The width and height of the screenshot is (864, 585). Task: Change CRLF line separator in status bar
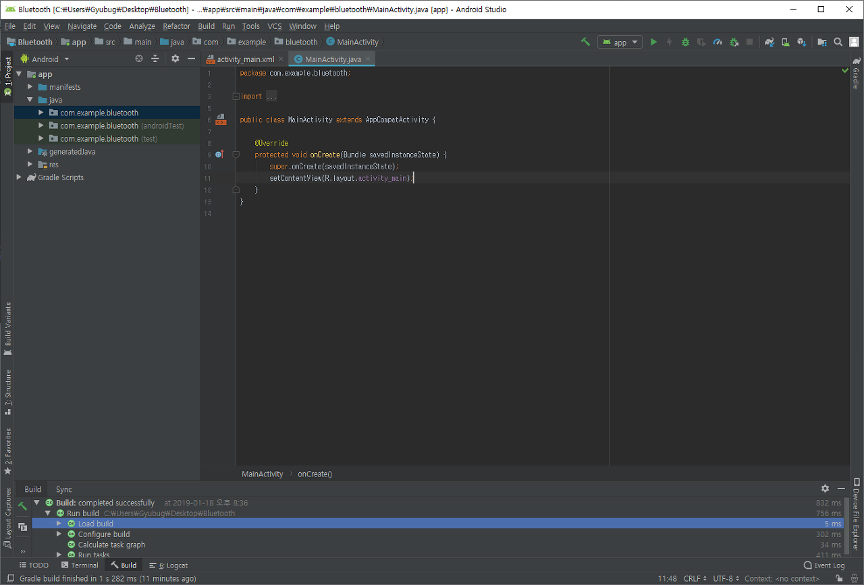[695, 578]
